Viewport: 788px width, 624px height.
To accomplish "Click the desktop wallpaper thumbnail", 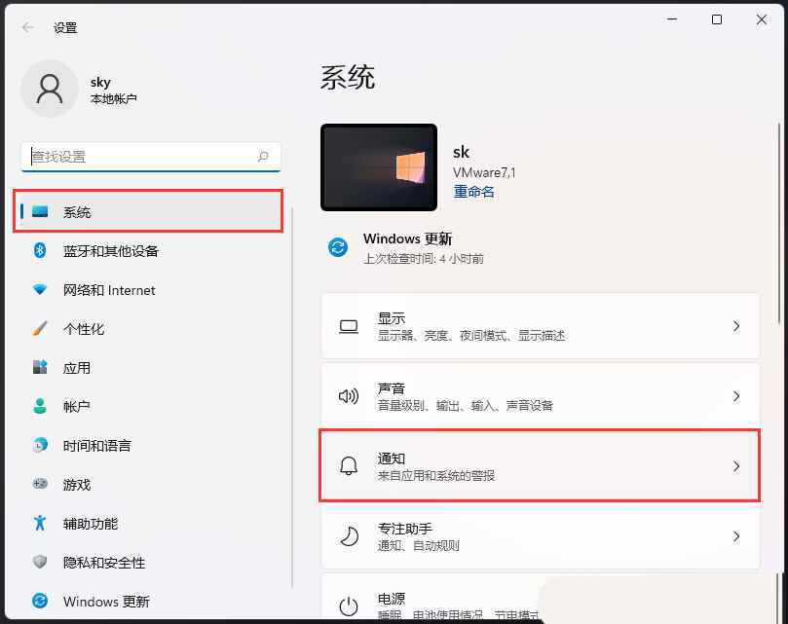I will tap(379, 167).
